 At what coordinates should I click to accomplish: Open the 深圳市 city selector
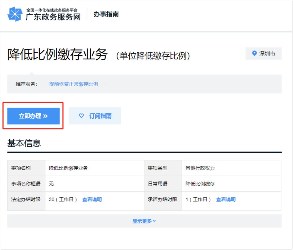point(267,54)
